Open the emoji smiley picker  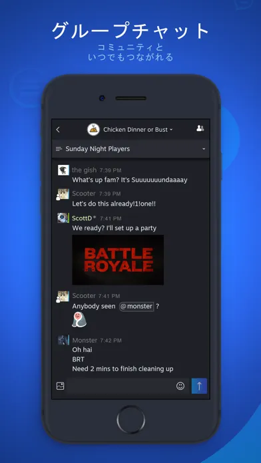pos(180,386)
